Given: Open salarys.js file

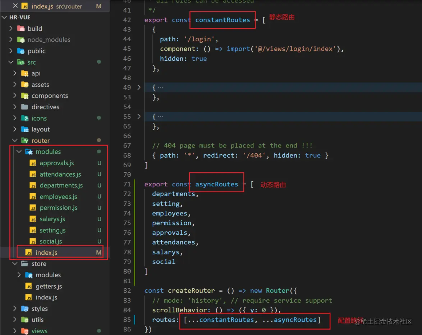Looking at the screenshot, I should click(52, 219).
